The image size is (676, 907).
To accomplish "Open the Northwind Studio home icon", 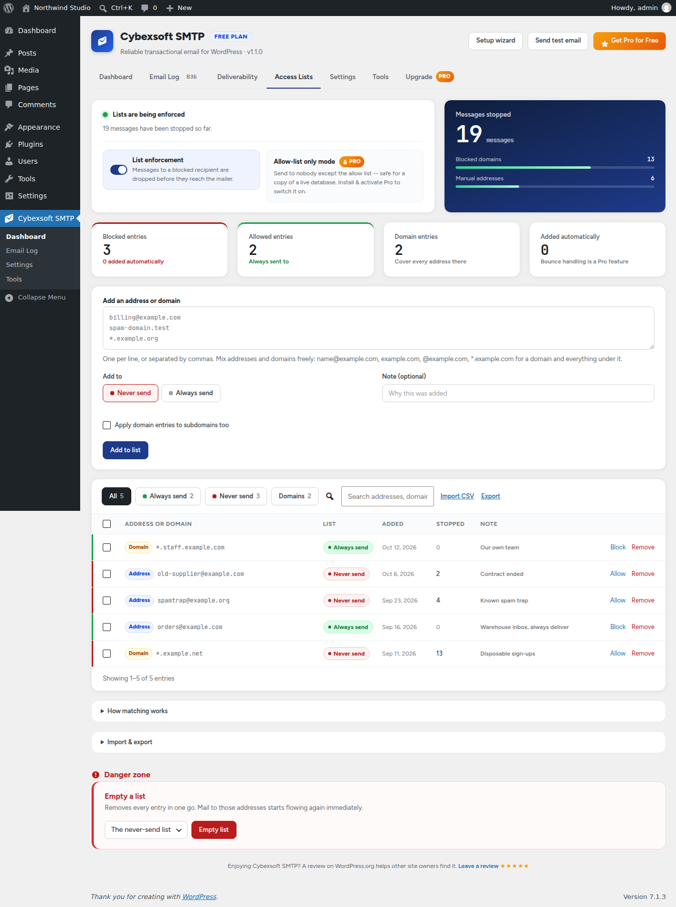I will [x=26, y=8].
